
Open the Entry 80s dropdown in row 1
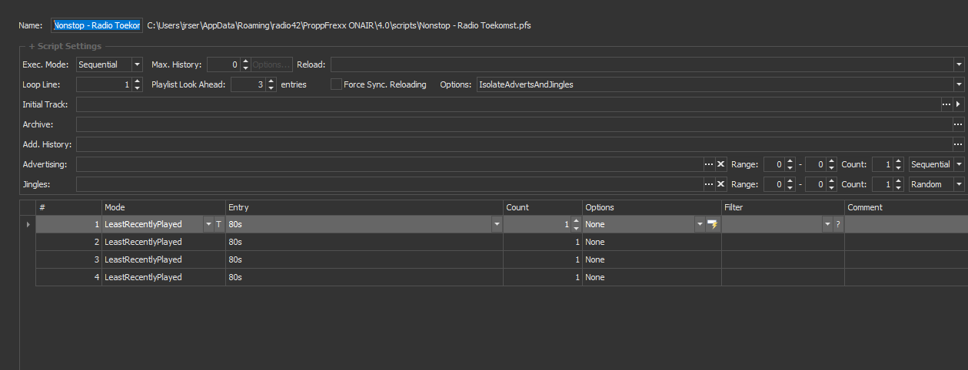pyautogui.click(x=497, y=224)
